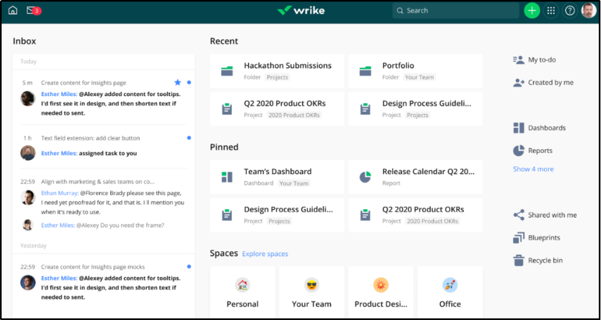Open the Office space
601x320 pixels.
[450, 292]
